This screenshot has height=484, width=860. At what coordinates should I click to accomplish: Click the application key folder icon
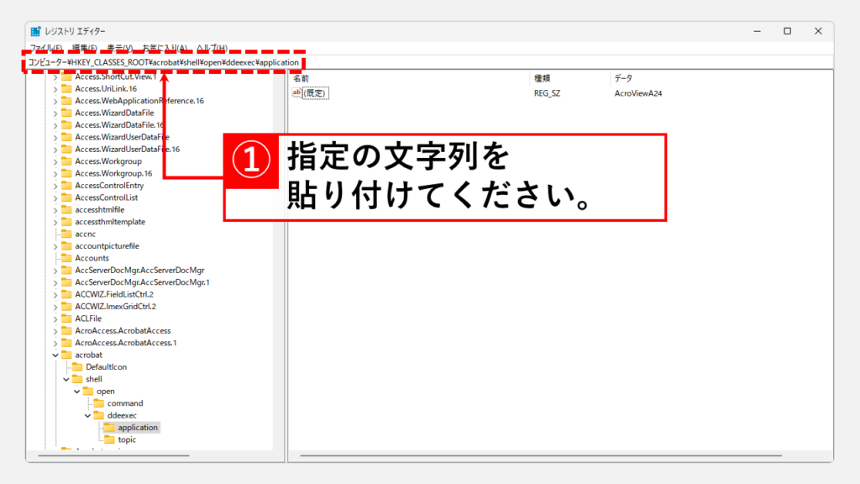pyautogui.click(x=109, y=428)
